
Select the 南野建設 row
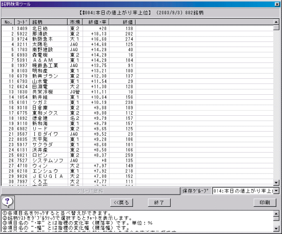pyautogui.click(x=137, y=50)
